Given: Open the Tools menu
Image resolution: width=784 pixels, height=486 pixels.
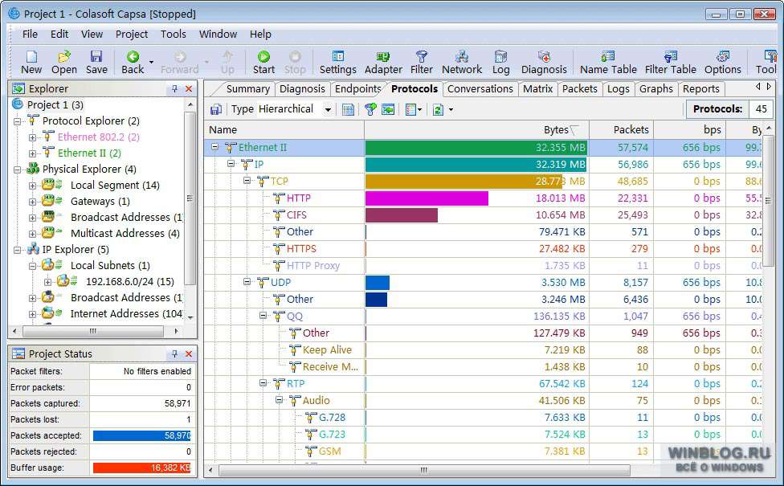Looking at the screenshot, I should (x=173, y=34).
